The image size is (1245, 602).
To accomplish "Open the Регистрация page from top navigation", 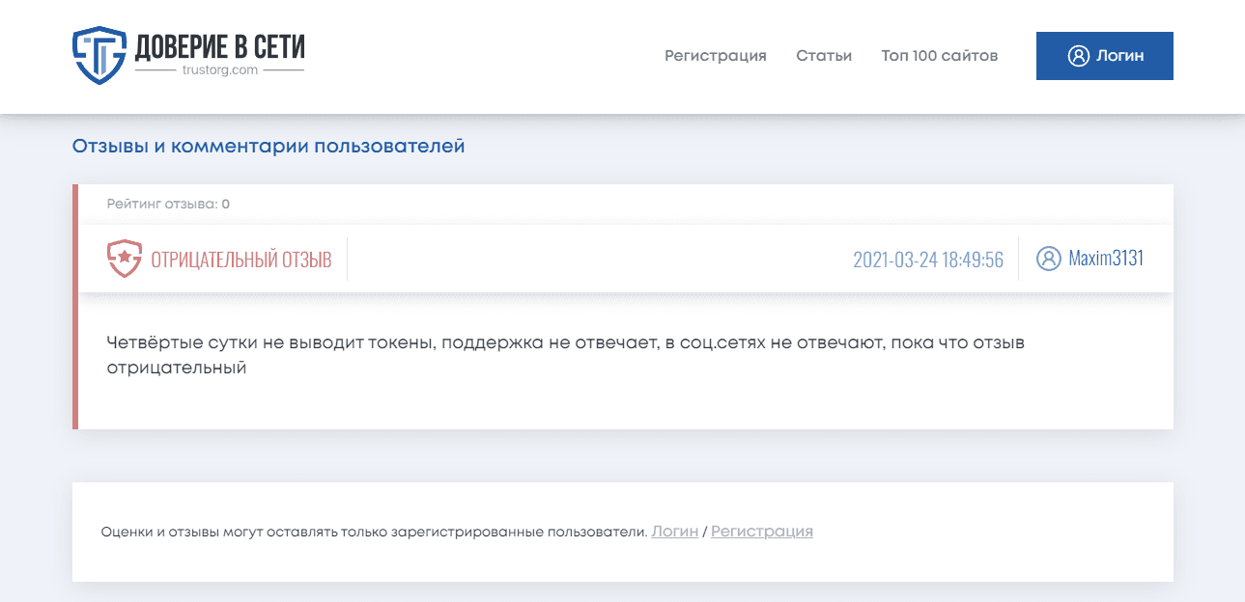I will click(715, 56).
